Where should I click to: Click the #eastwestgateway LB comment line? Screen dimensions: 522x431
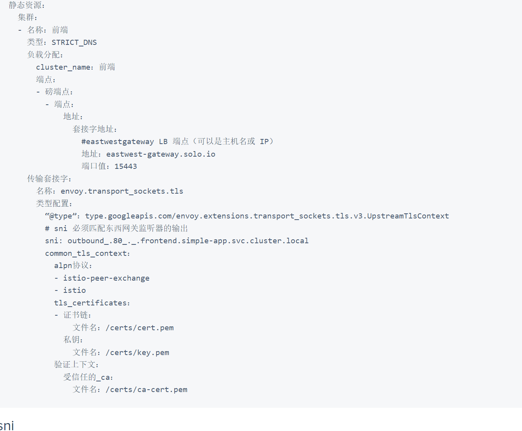177,142
